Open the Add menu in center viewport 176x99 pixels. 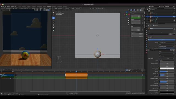click(x=67, y=10)
